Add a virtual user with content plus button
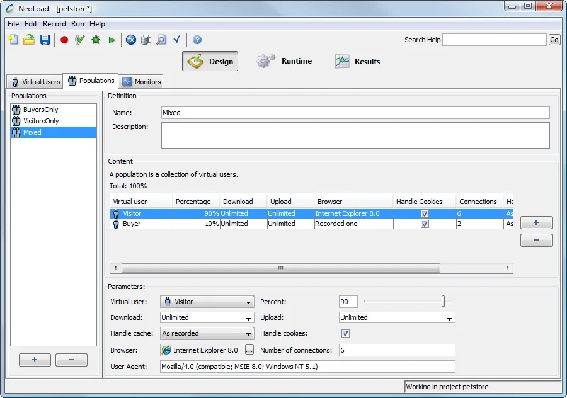 point(536,223)
